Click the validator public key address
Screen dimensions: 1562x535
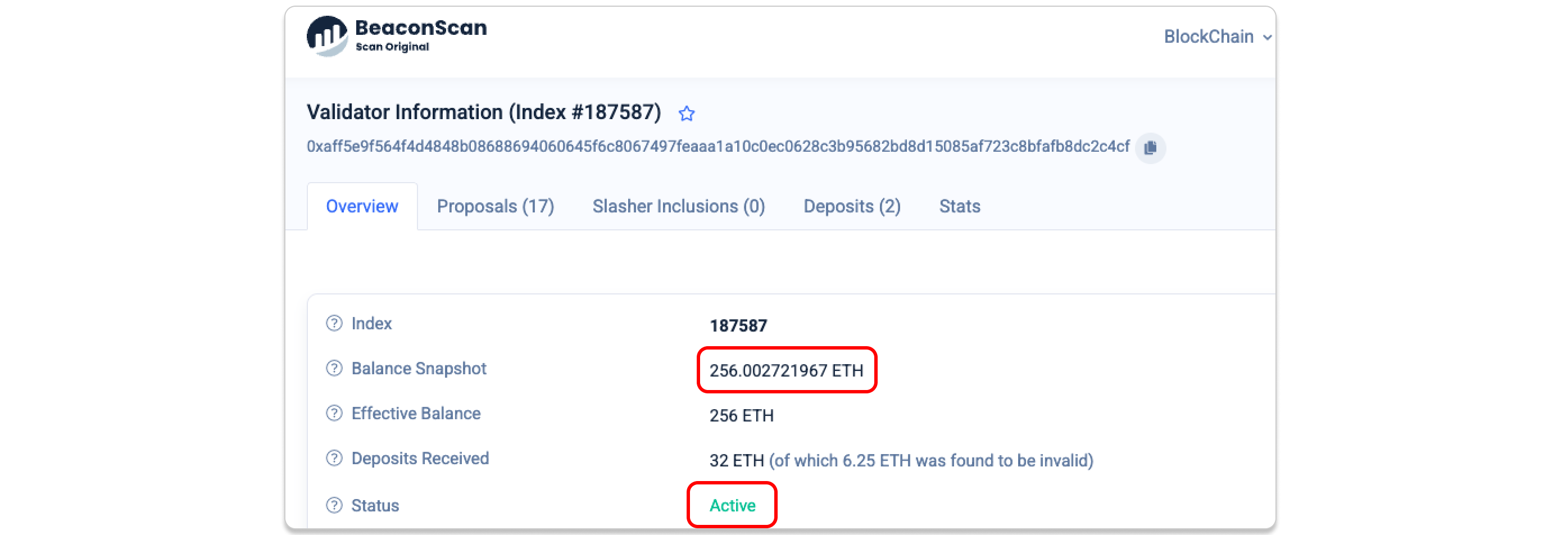click(718, 147)
